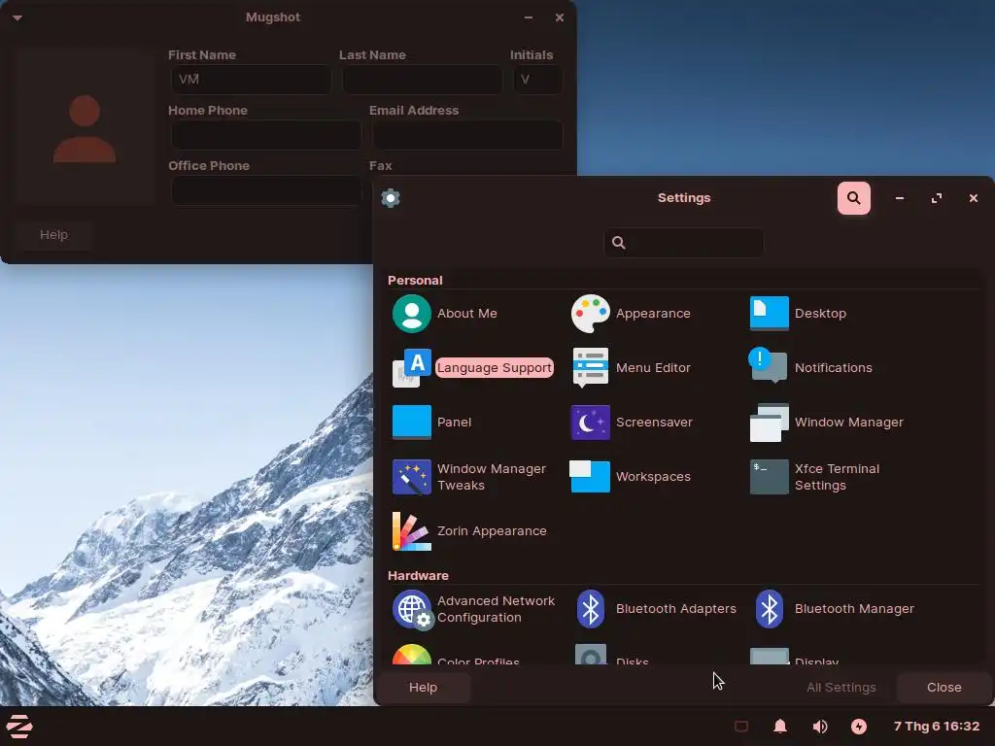Open the Xfce Terminal Settings icon
Screen dimensions: 995x746
770,477
